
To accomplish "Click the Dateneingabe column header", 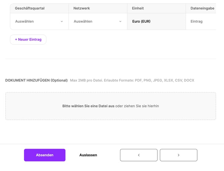I will tap(202, 8).
